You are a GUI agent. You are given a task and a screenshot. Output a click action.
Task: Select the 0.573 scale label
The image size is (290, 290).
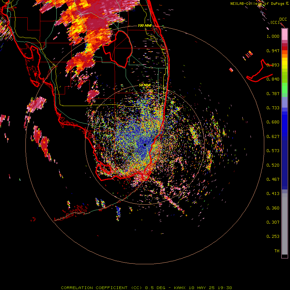point(273,151)
